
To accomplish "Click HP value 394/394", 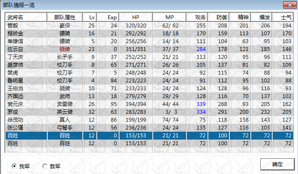I will tap(136, 104).
